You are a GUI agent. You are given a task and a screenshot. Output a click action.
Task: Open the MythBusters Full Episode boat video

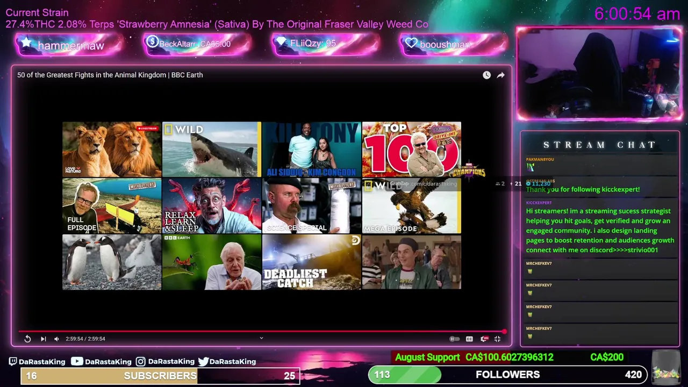(112, 206)
